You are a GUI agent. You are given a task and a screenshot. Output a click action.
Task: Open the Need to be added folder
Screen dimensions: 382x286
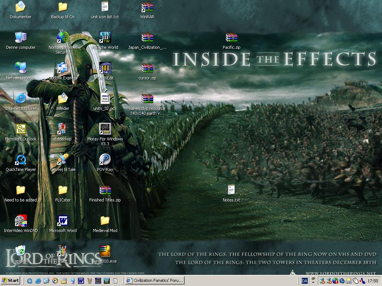(x=21, y=190)
